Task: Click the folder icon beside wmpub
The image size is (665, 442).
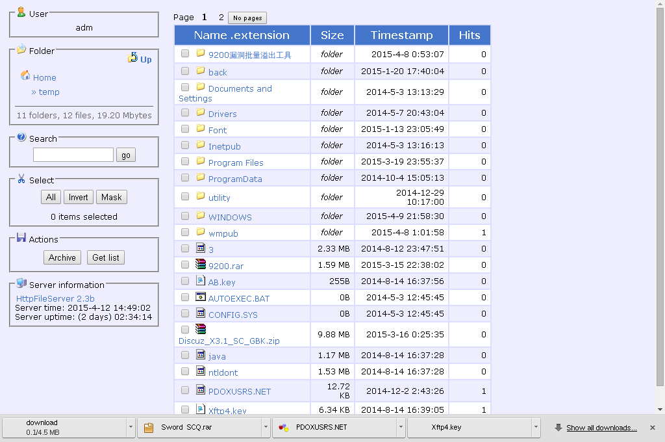Action: click(x=201, y=232)
